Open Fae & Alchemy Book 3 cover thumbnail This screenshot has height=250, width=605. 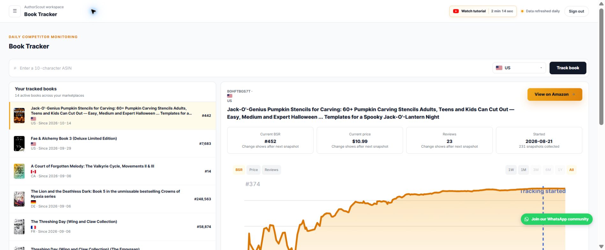[x=19, y=143]
